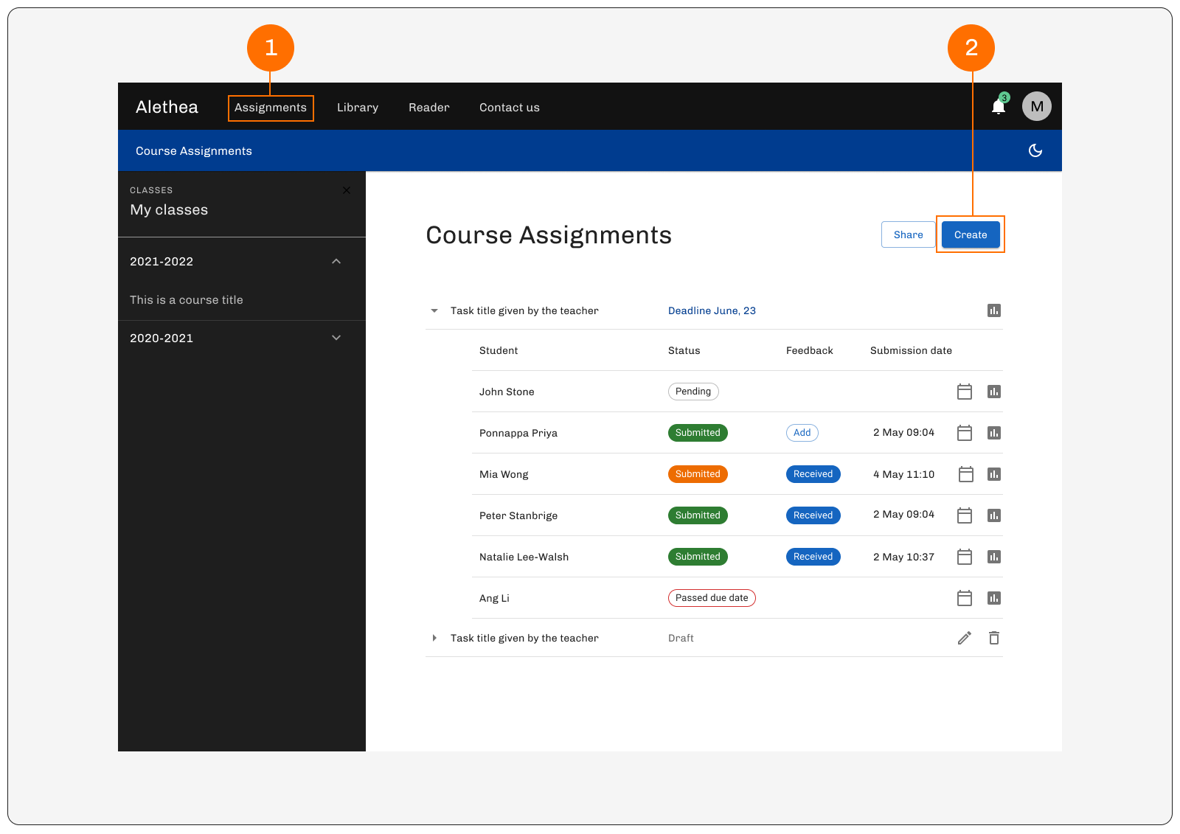
Task: Open the Contact us nav item
Action: click(x=510, y=108)
